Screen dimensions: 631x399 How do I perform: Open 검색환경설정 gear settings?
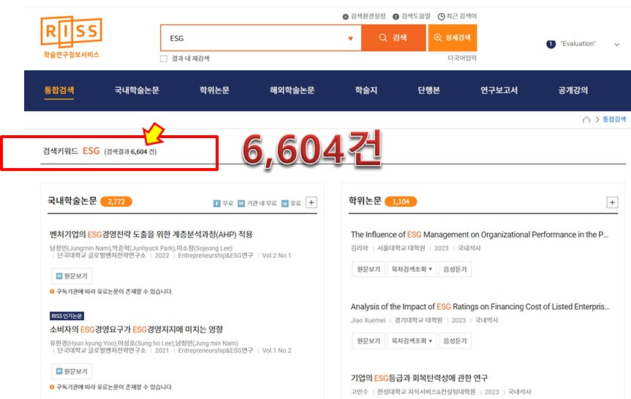364,16
